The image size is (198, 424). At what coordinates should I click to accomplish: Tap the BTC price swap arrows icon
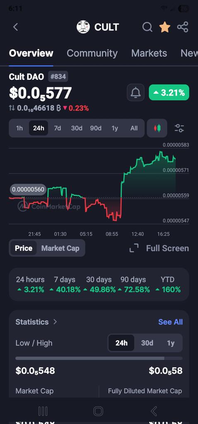pyautogui.click(x=12, y=108)
